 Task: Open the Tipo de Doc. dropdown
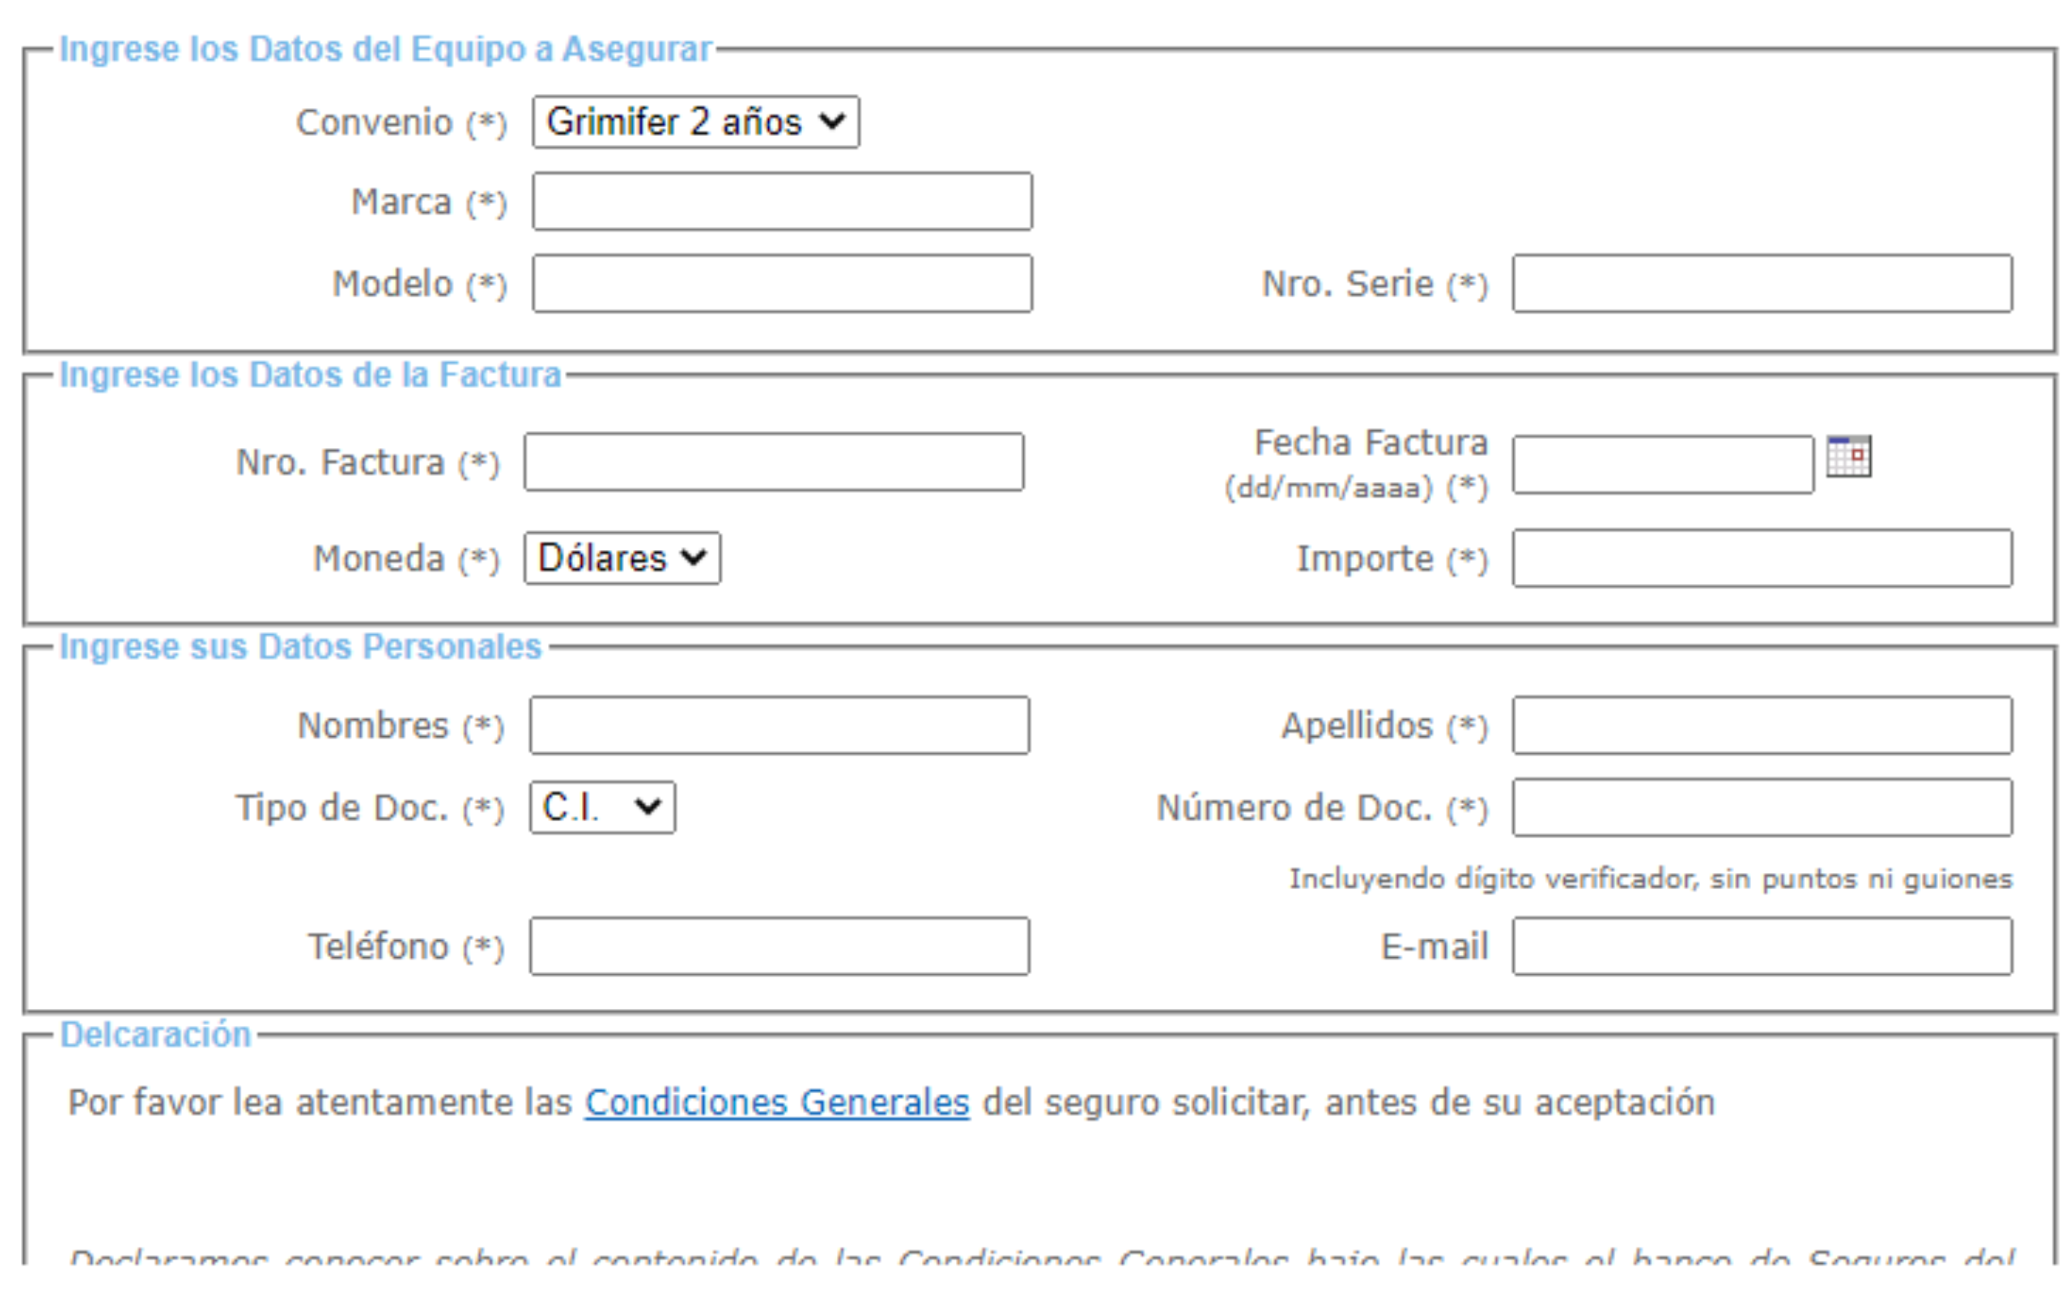(x=601, y=807)
